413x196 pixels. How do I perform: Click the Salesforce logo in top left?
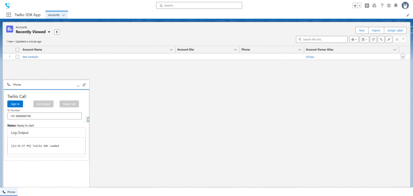click(8, 5)
